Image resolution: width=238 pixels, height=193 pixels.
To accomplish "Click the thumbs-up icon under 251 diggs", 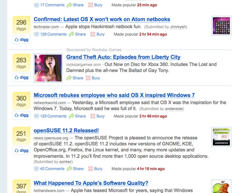I will click(17, 151).
